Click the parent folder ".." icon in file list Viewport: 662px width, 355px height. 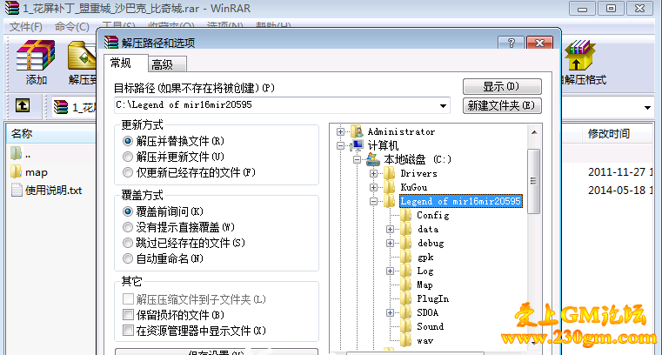pyautogui.click(x=16, y=154)
